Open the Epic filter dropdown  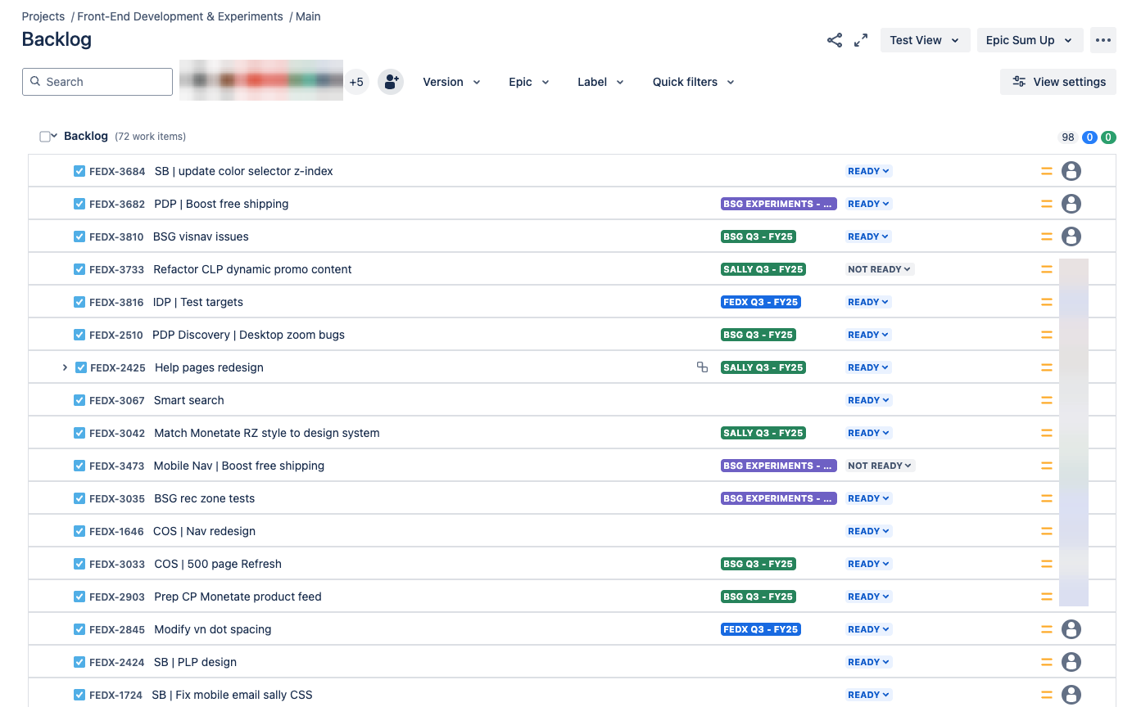529,82
